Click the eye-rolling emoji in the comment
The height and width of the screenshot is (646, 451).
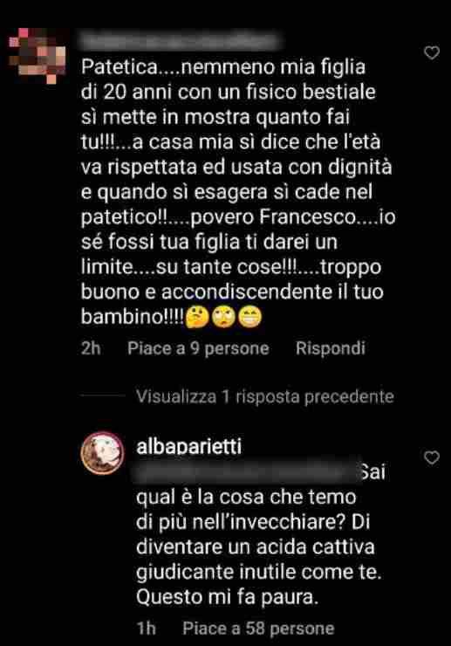tap(223, 317)
